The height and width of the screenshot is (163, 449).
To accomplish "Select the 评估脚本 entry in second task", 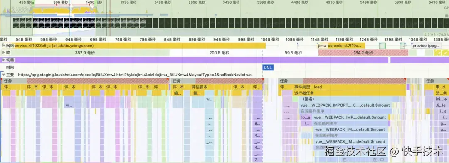I will pyautogui.click(x=199, y=87).
